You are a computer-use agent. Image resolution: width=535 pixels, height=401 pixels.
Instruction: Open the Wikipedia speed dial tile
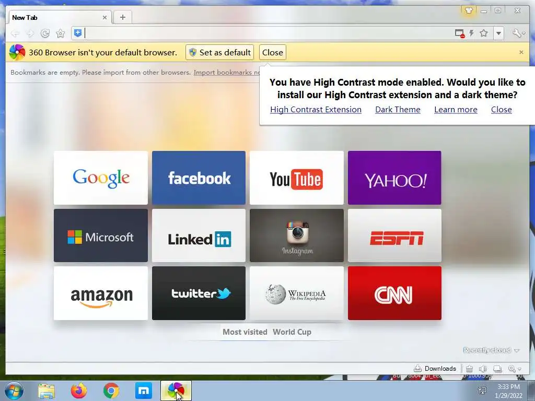(x=297, y=293)
